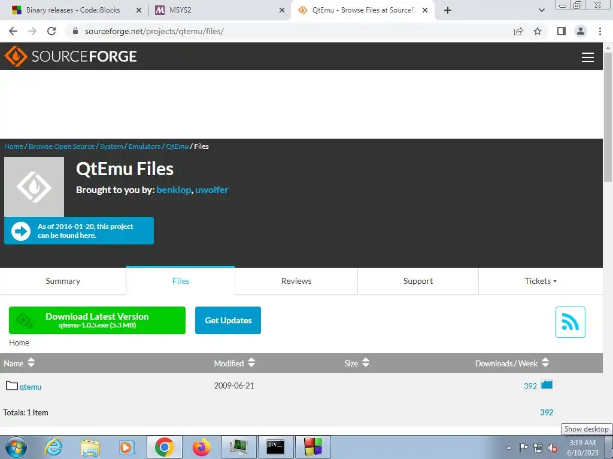Open the SourceForge hamburger menu
The image size is (613, 459).
tap(588, 57)
